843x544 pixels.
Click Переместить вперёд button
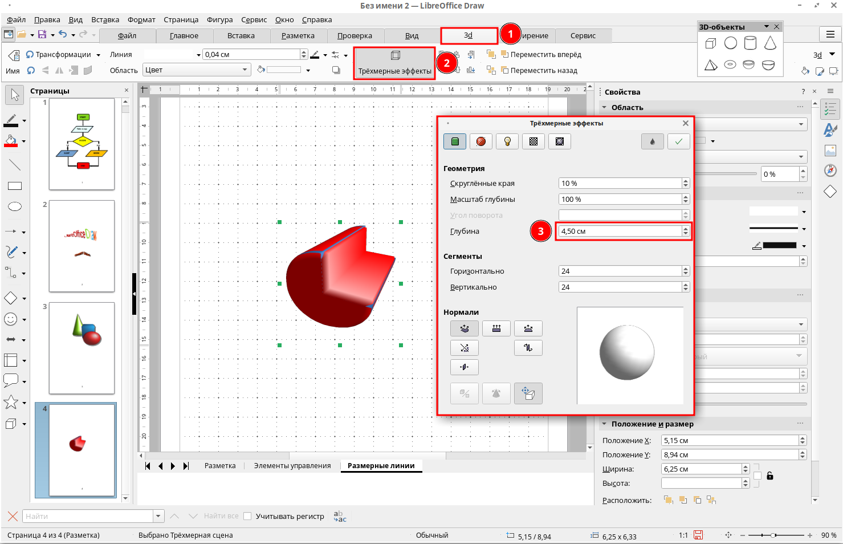click(x=541, y=55)
